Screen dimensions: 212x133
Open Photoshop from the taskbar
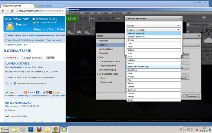(31, 129)
